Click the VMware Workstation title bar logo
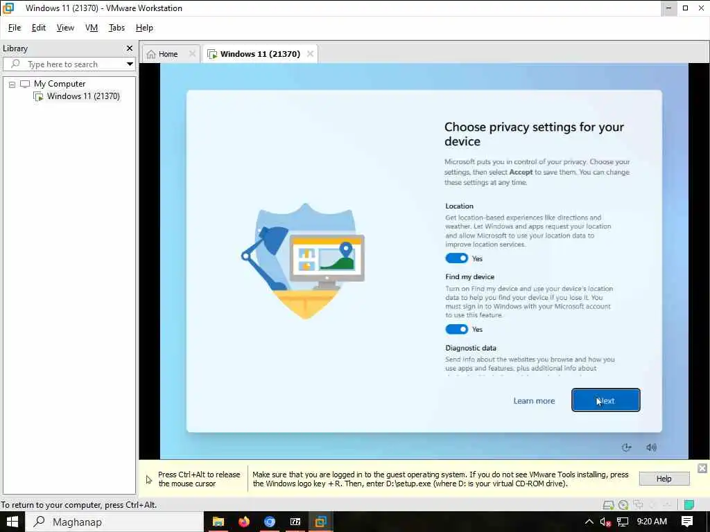 8,8
